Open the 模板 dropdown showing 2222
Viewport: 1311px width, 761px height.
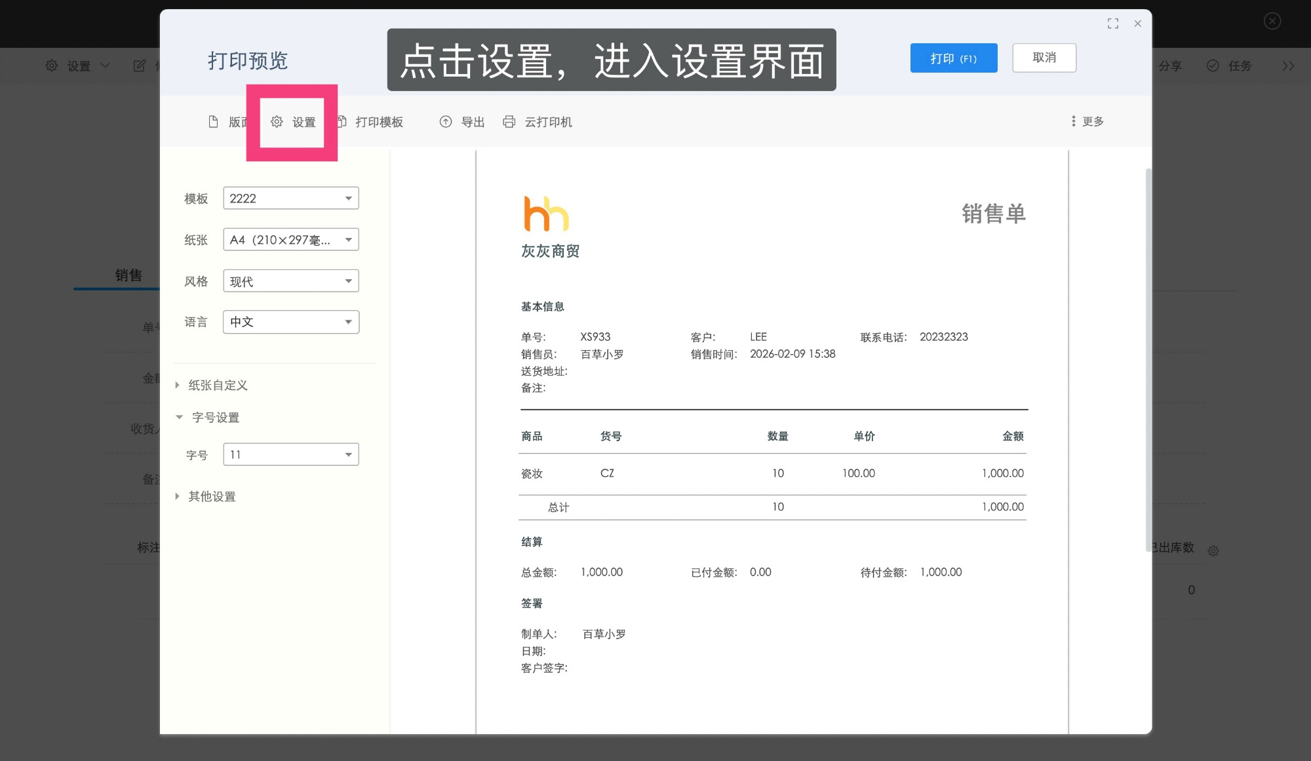click(x=290, y=198)
